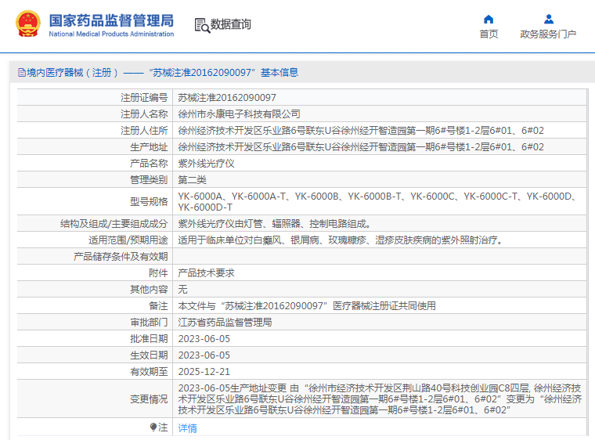This screenshot has width=595, height=440.
Task: Click the lightbulb icon beside 注
Action: coord(153,427)
